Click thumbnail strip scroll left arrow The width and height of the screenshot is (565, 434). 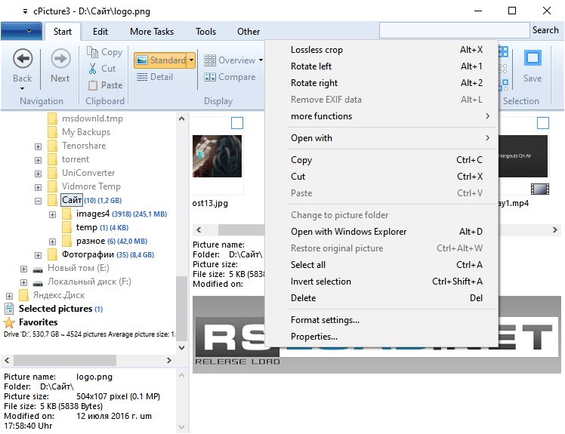point(199,229)
